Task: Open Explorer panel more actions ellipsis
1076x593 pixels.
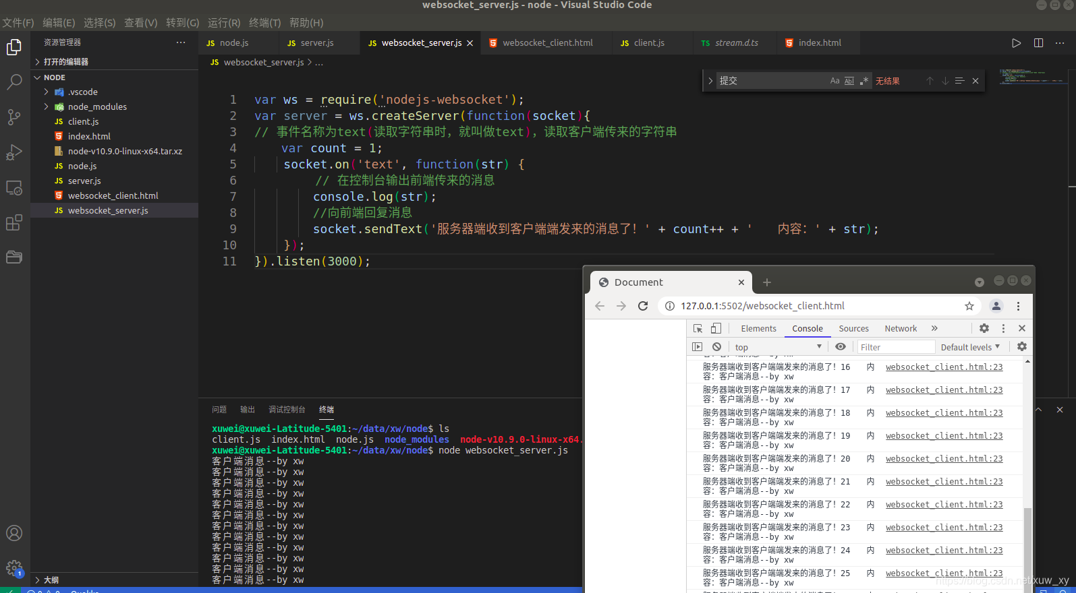Action: tap(181, 42)
